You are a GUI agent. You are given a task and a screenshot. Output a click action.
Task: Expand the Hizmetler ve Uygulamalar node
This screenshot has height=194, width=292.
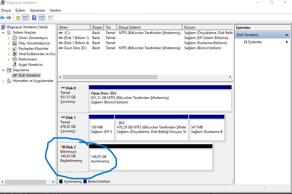click(3, 81)
